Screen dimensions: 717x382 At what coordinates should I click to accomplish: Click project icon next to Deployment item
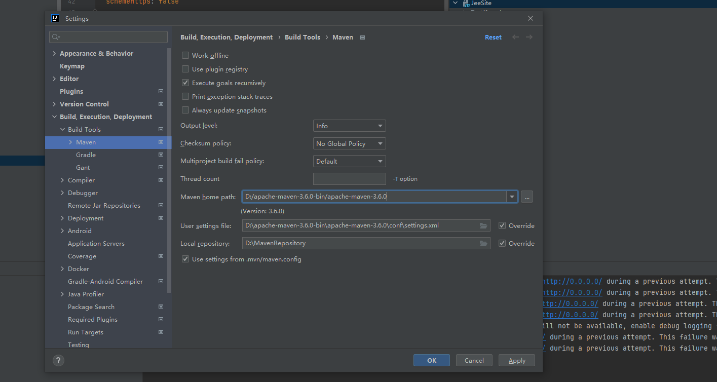(x=161, y=218)
